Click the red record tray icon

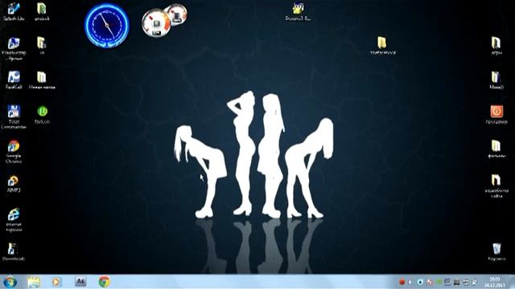pos(402,282)
